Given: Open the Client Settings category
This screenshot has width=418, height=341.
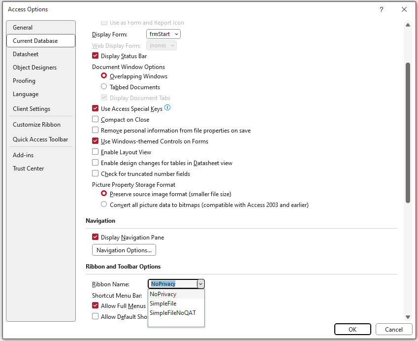Looking at the screenshot, I should (41, 109).
